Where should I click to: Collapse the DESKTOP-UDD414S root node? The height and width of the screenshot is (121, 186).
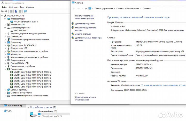pyautogui.click(x=2, y=16)
